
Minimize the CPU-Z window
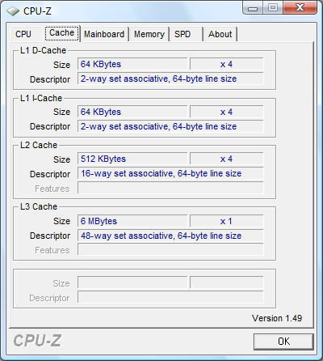tap(252, 8)
